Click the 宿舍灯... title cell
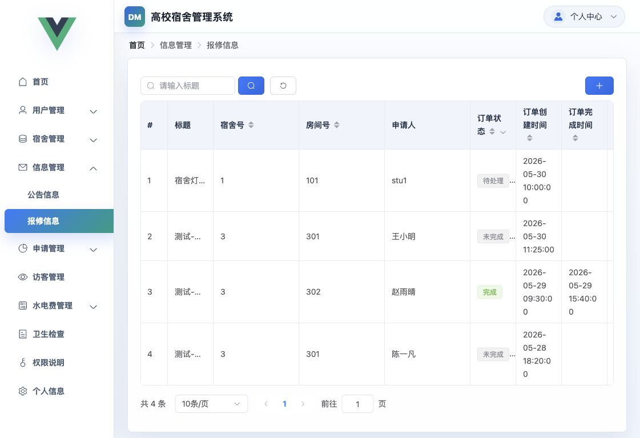This screenshot has width=640, height=438. [x=190, y=180]
